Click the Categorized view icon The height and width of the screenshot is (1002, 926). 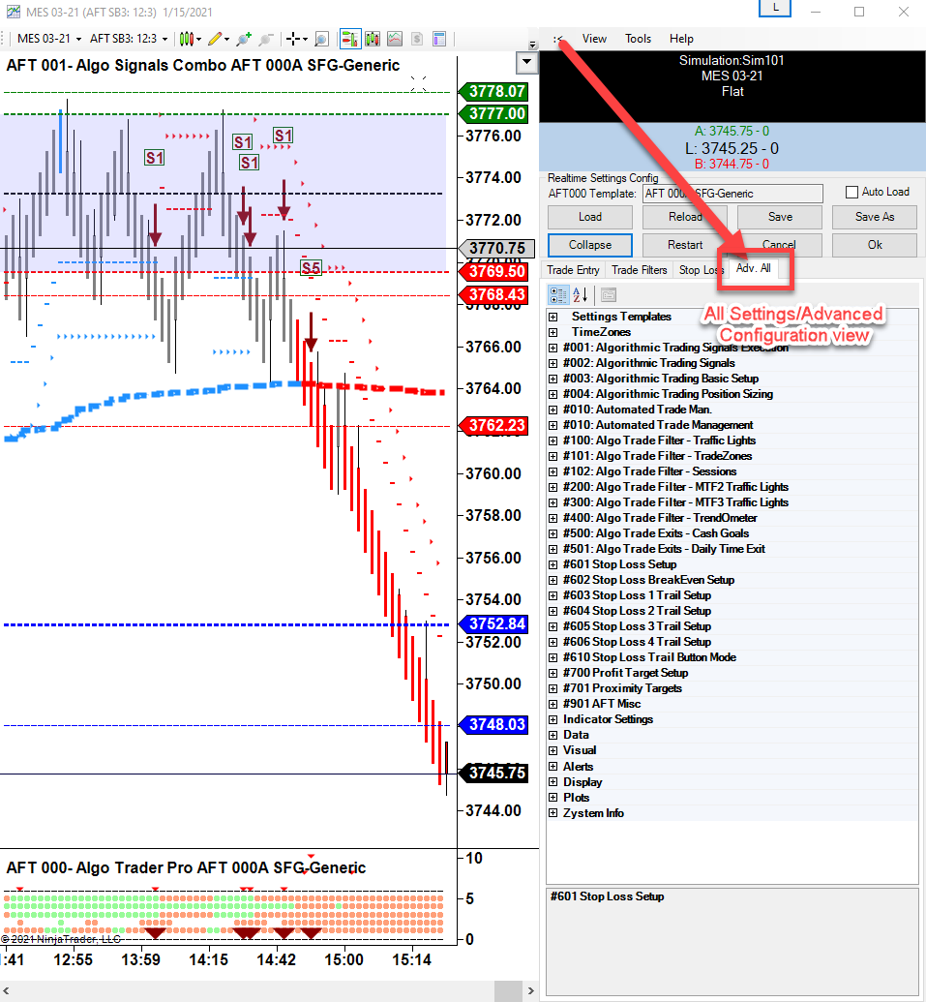click(558, 295)
